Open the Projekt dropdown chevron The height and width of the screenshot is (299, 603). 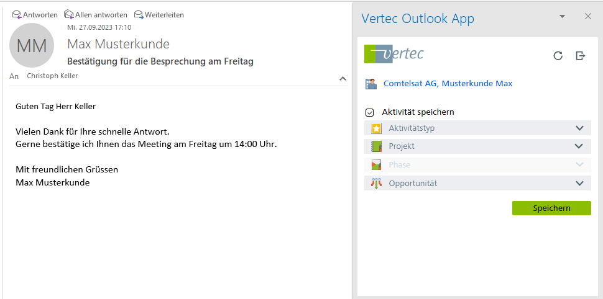pyautogui.click(x=579, y=146)
